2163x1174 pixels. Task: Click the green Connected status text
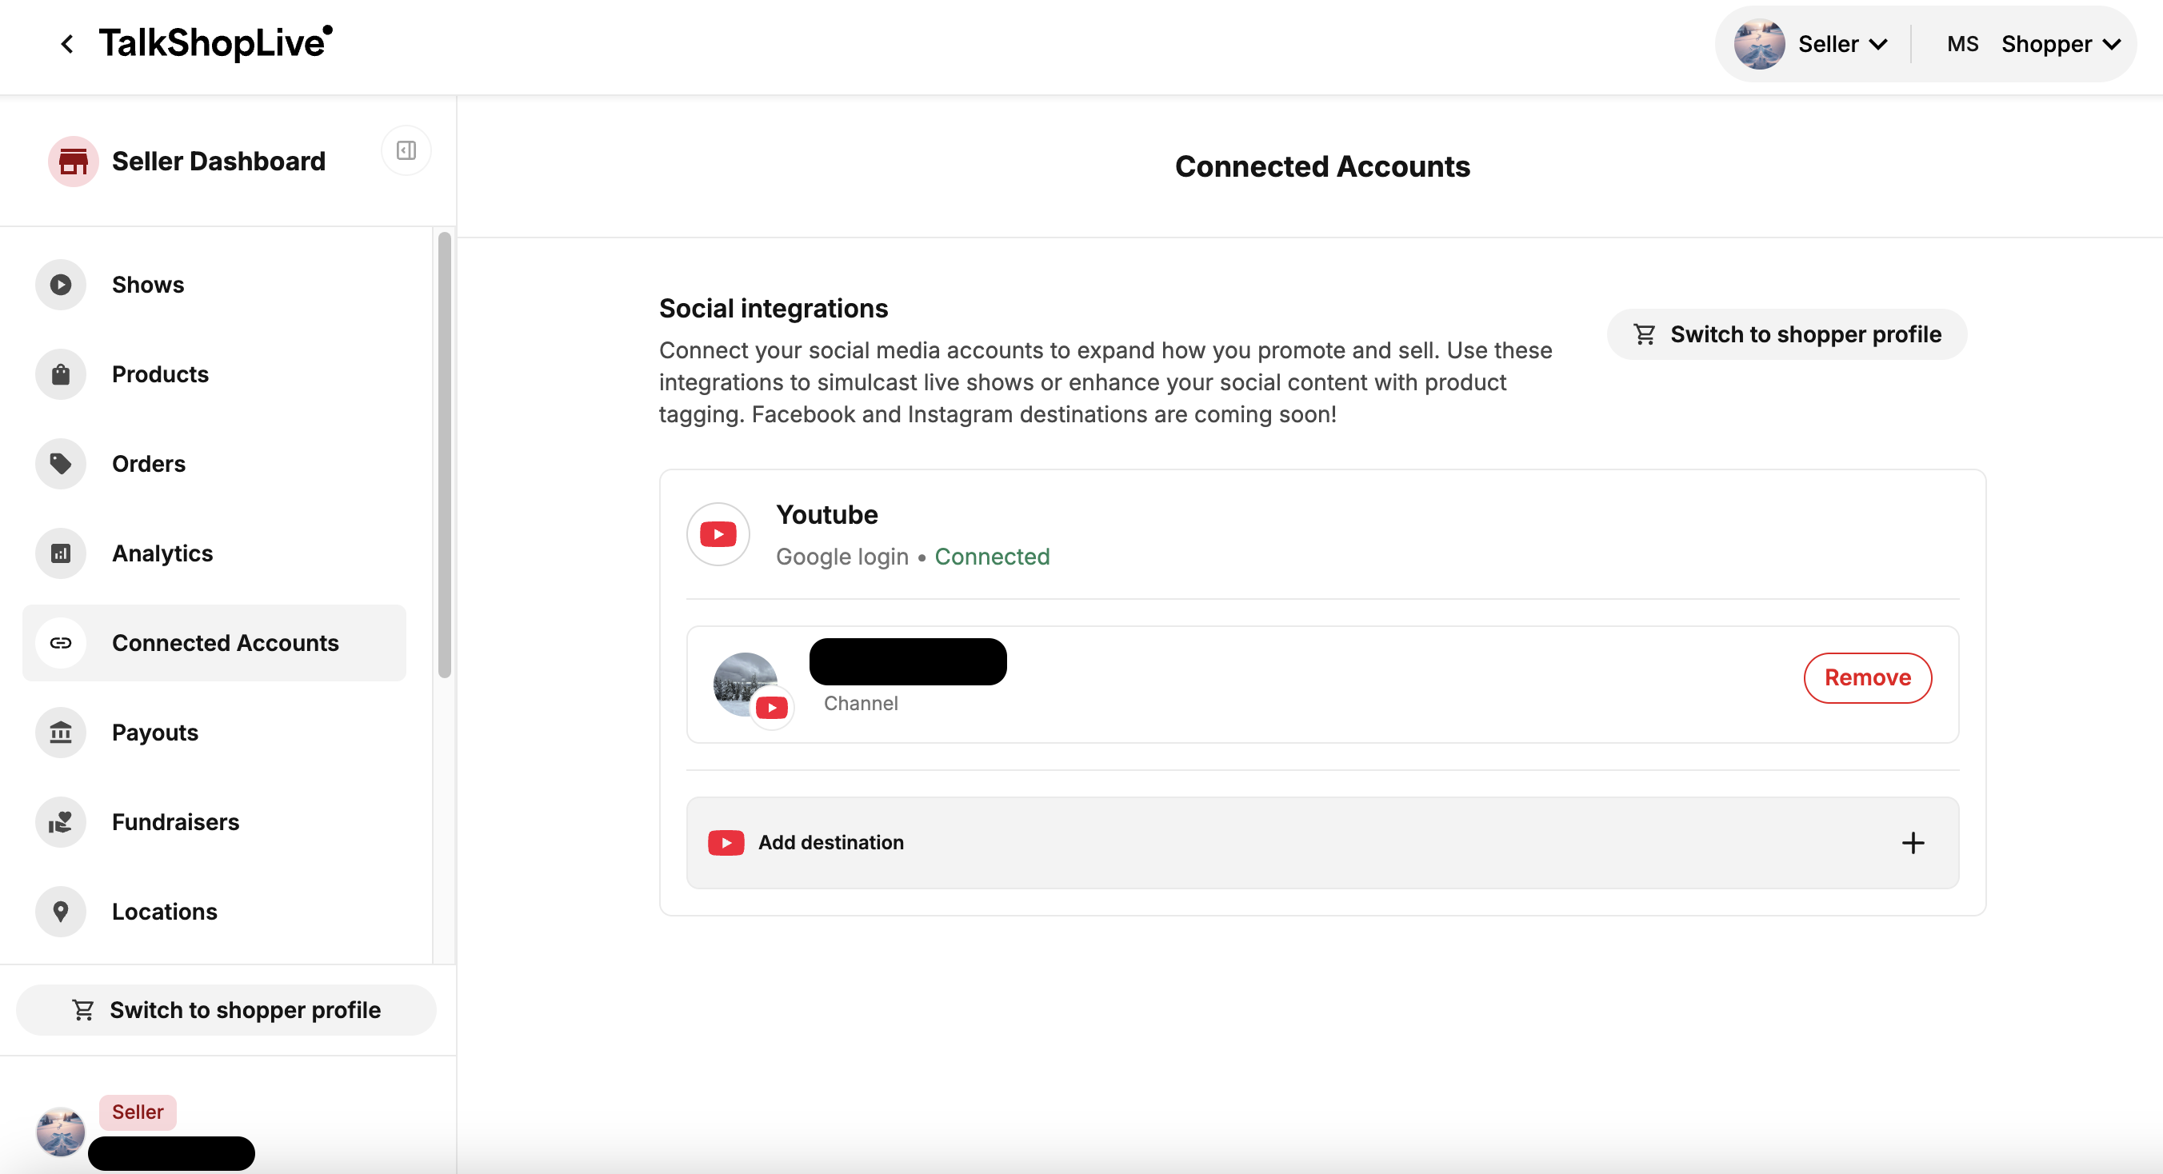coord(992,557)
